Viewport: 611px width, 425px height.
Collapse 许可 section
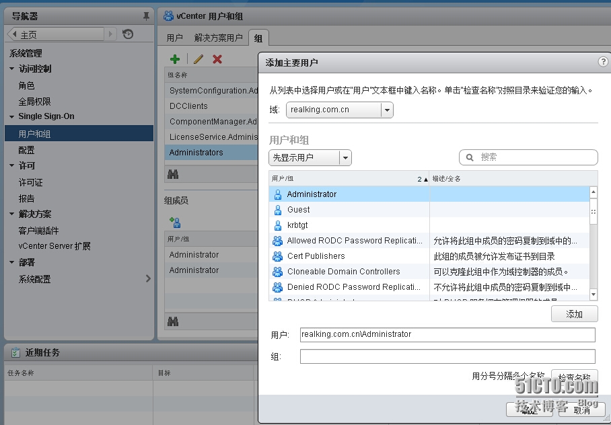tap(12, 165)
